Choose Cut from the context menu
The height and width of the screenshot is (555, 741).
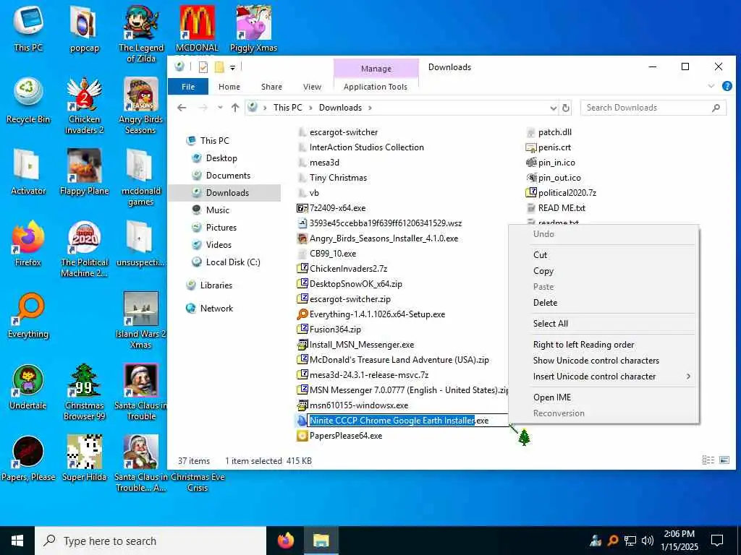coord(603,255)
